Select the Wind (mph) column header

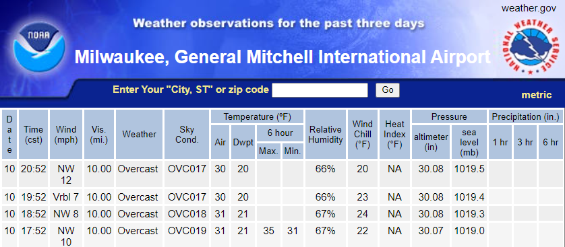pyautogui.click(x=66, y=135)
